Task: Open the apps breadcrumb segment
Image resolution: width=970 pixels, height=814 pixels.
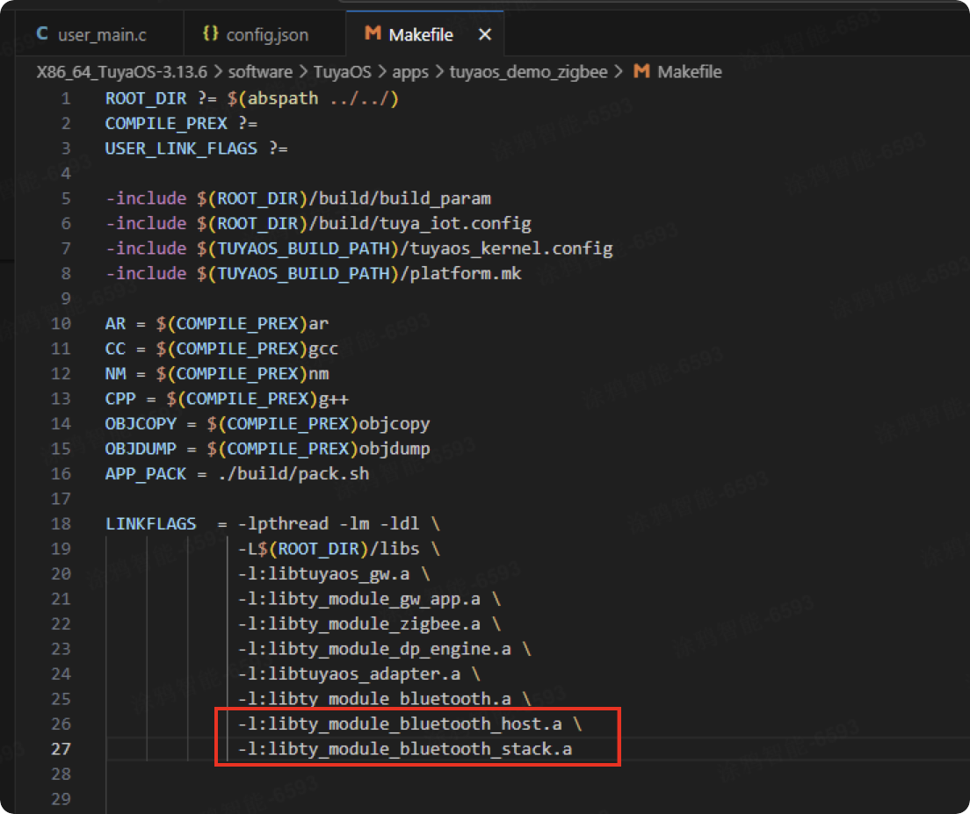Action: click(410, 72)
